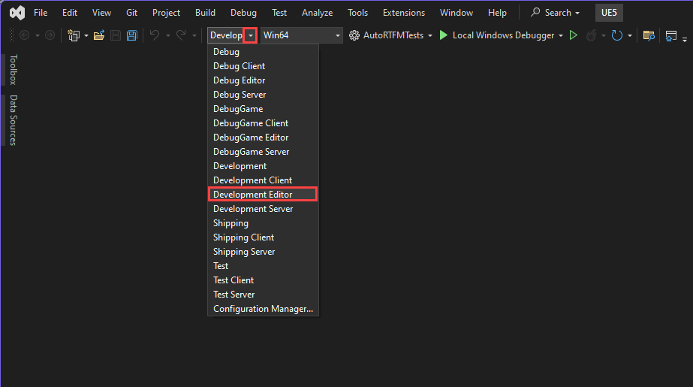This screenshot has width=693, height=387.
Task: Open the Build menu
Action: [x=205, y=13]
